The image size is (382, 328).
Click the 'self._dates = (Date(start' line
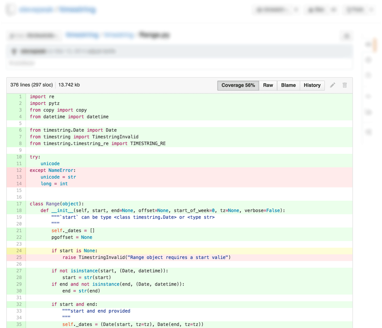[133, 324]
